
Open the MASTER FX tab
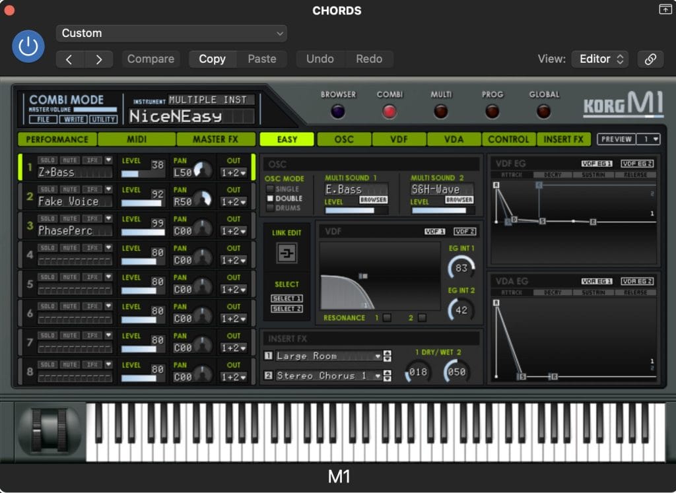(x=215, y=139)
